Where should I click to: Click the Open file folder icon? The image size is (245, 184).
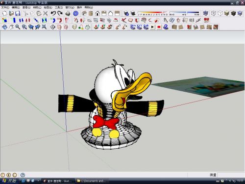click(x=11, y=13)
